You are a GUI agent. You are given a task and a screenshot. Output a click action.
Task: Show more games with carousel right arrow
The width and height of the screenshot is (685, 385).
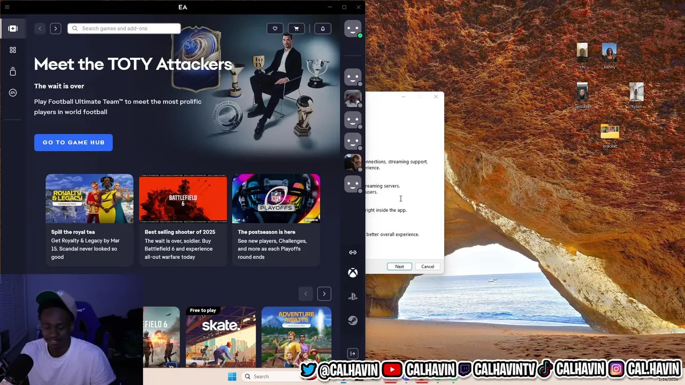(x=324, y=294)
